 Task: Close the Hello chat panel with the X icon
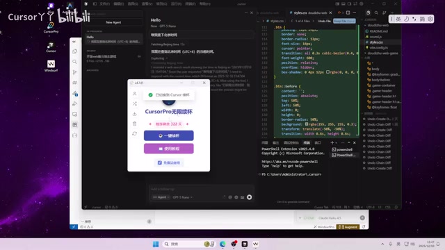click(252, 12)
